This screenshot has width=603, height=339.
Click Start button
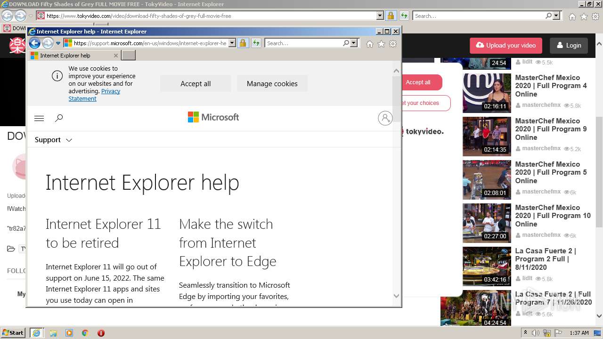(13, 333)
